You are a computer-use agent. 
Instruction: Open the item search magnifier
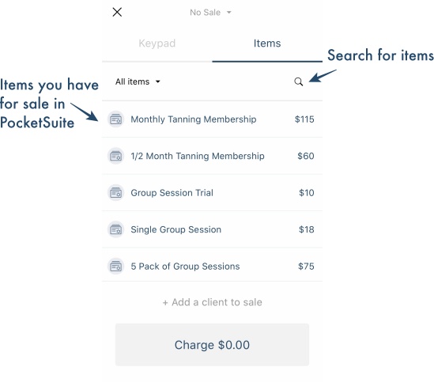pos(298,81)
